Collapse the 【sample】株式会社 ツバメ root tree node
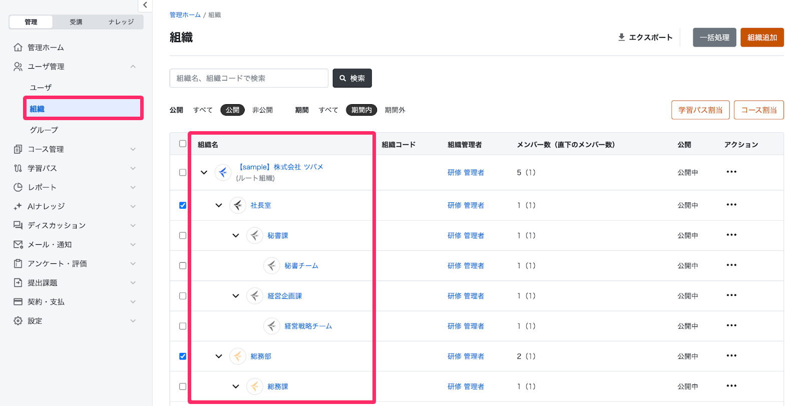The height and width of the screenshot is (406, 801). click(204, 172)
